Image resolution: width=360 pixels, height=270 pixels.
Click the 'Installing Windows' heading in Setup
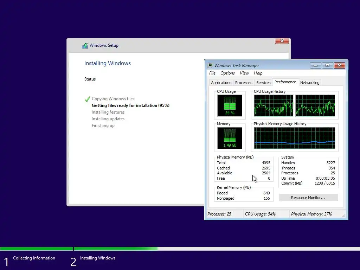(x=108, y=63)
